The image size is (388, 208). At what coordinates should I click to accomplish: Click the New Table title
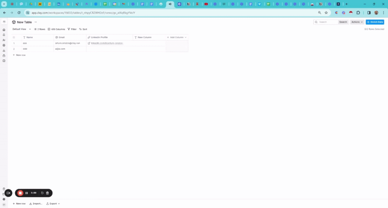point(24,22)
